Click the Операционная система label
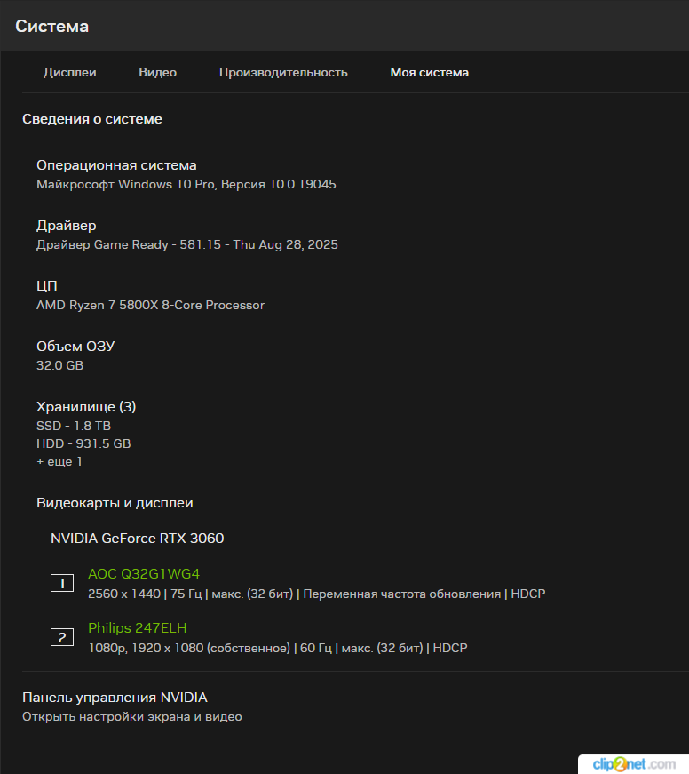Viewport: 689px width, 774px height. pos(116,165)
